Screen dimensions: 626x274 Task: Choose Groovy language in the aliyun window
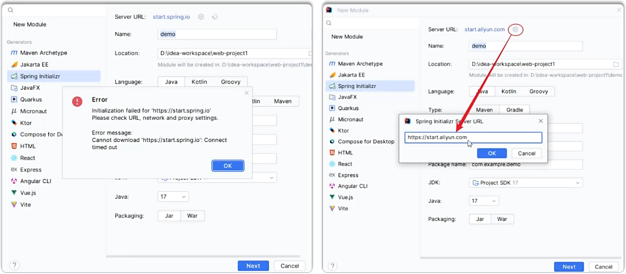coord(539,92)
